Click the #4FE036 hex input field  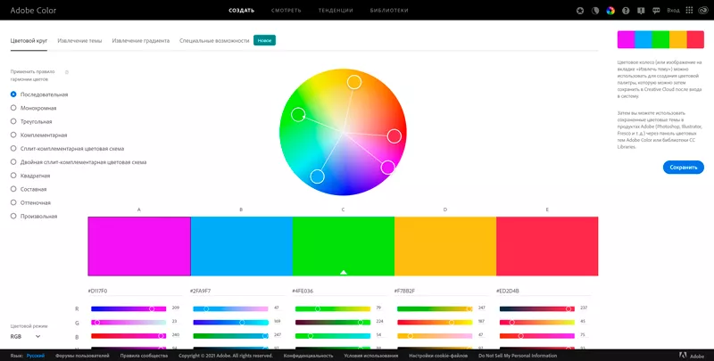pos(339,291)
